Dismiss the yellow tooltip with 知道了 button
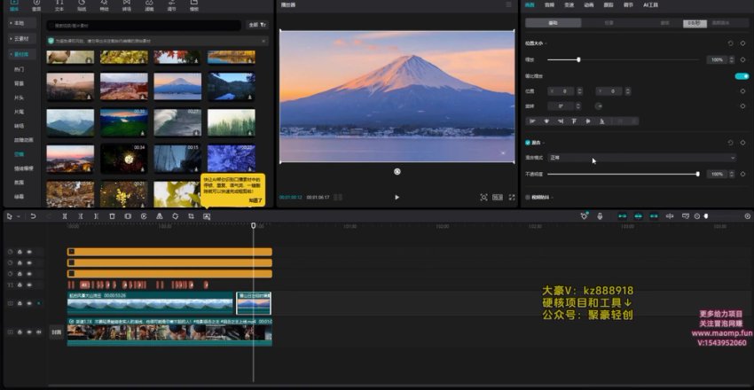754x390 pixels. pos(255,200)
